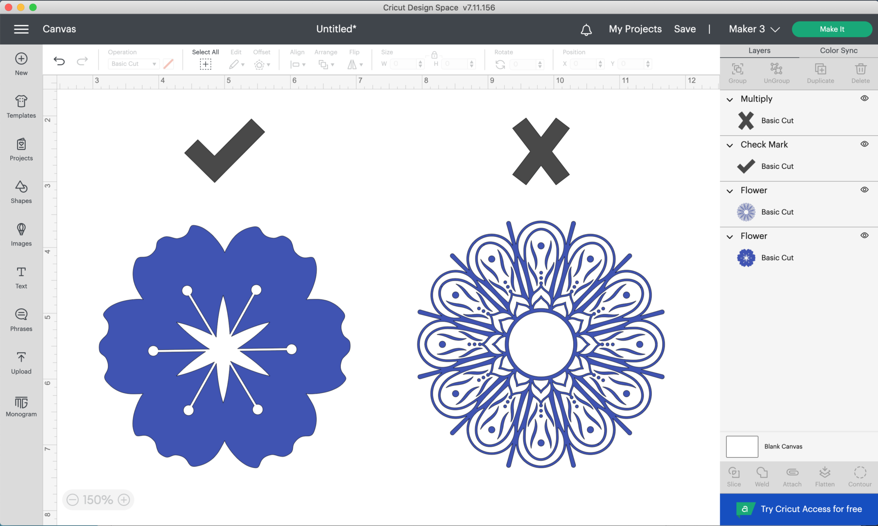This screenshot has width=878, height=526.
Task: Click the green Make It button
Action: click(x=831, y=29)
